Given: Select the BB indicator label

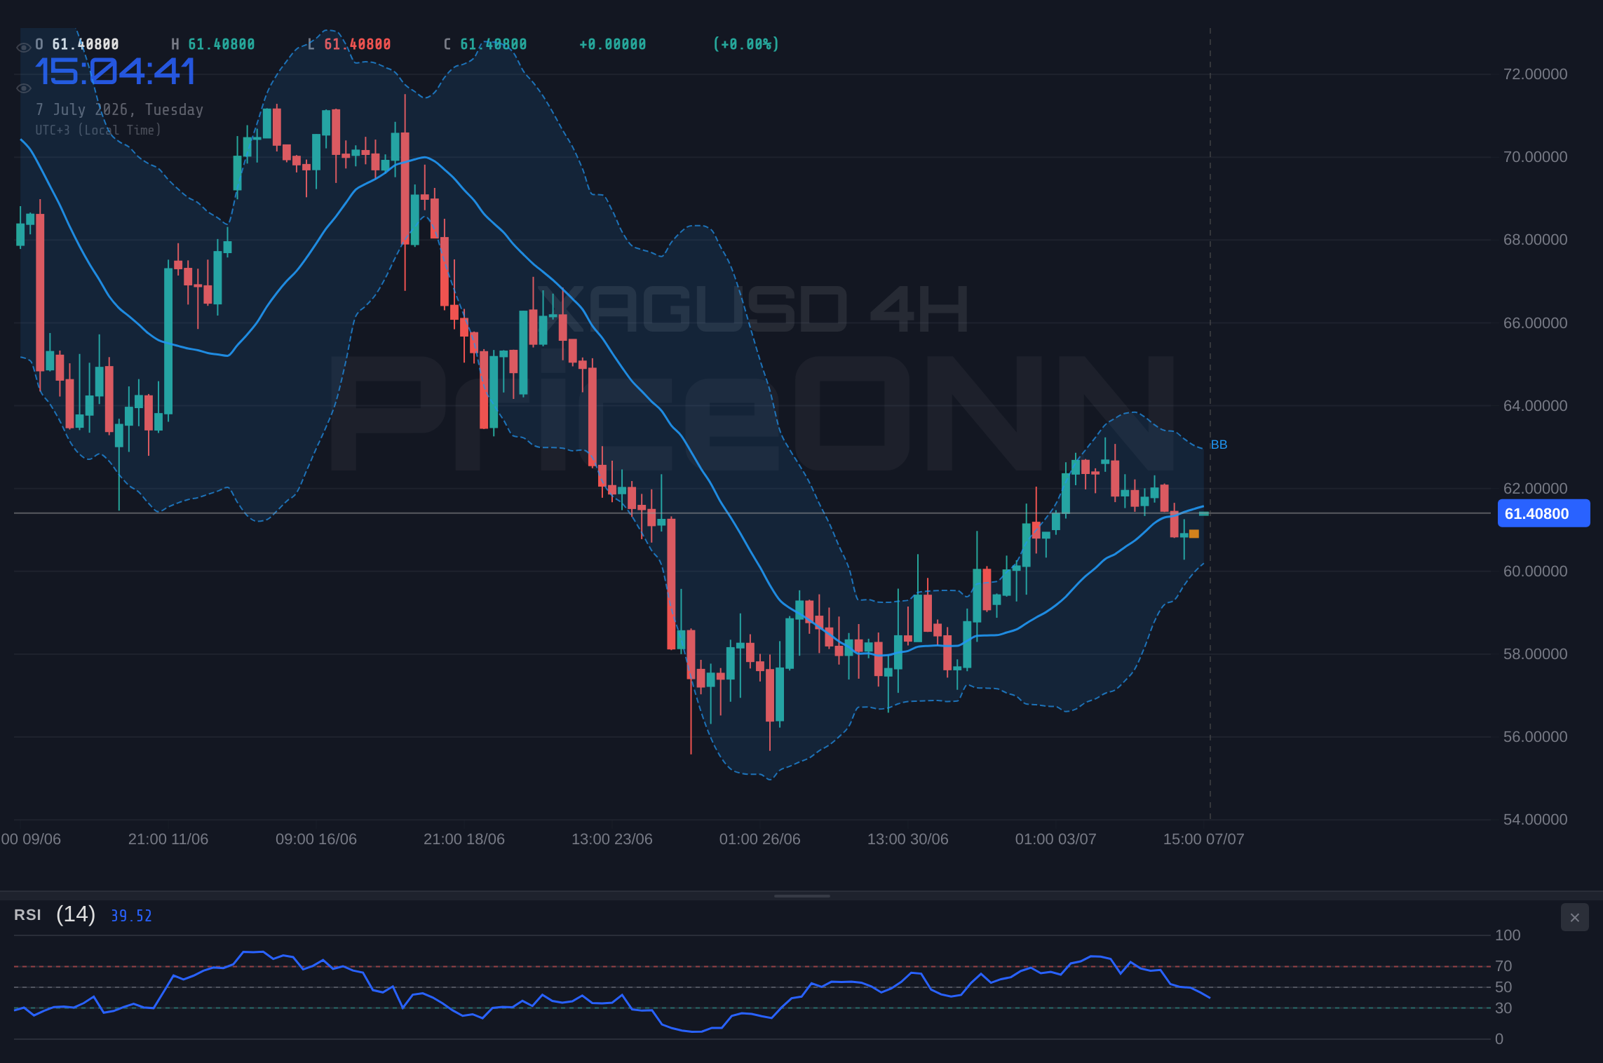Looking at the screenshot, I should click(1219, 445).
